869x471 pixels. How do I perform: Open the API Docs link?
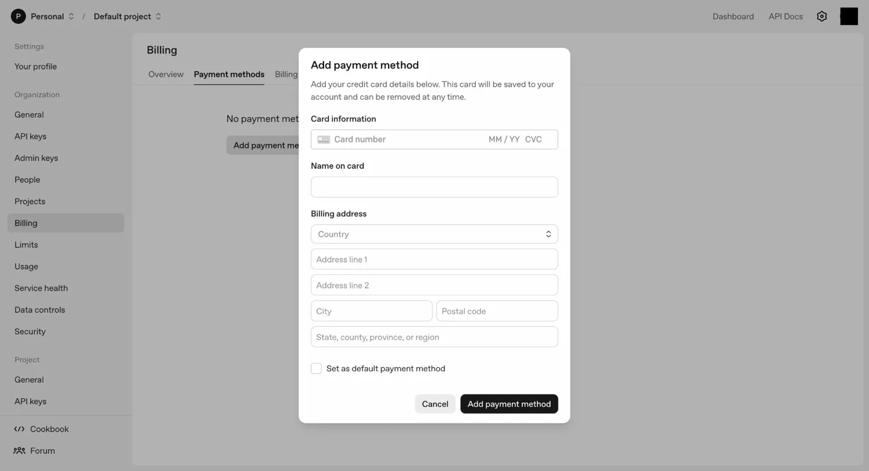click(785, 16)
